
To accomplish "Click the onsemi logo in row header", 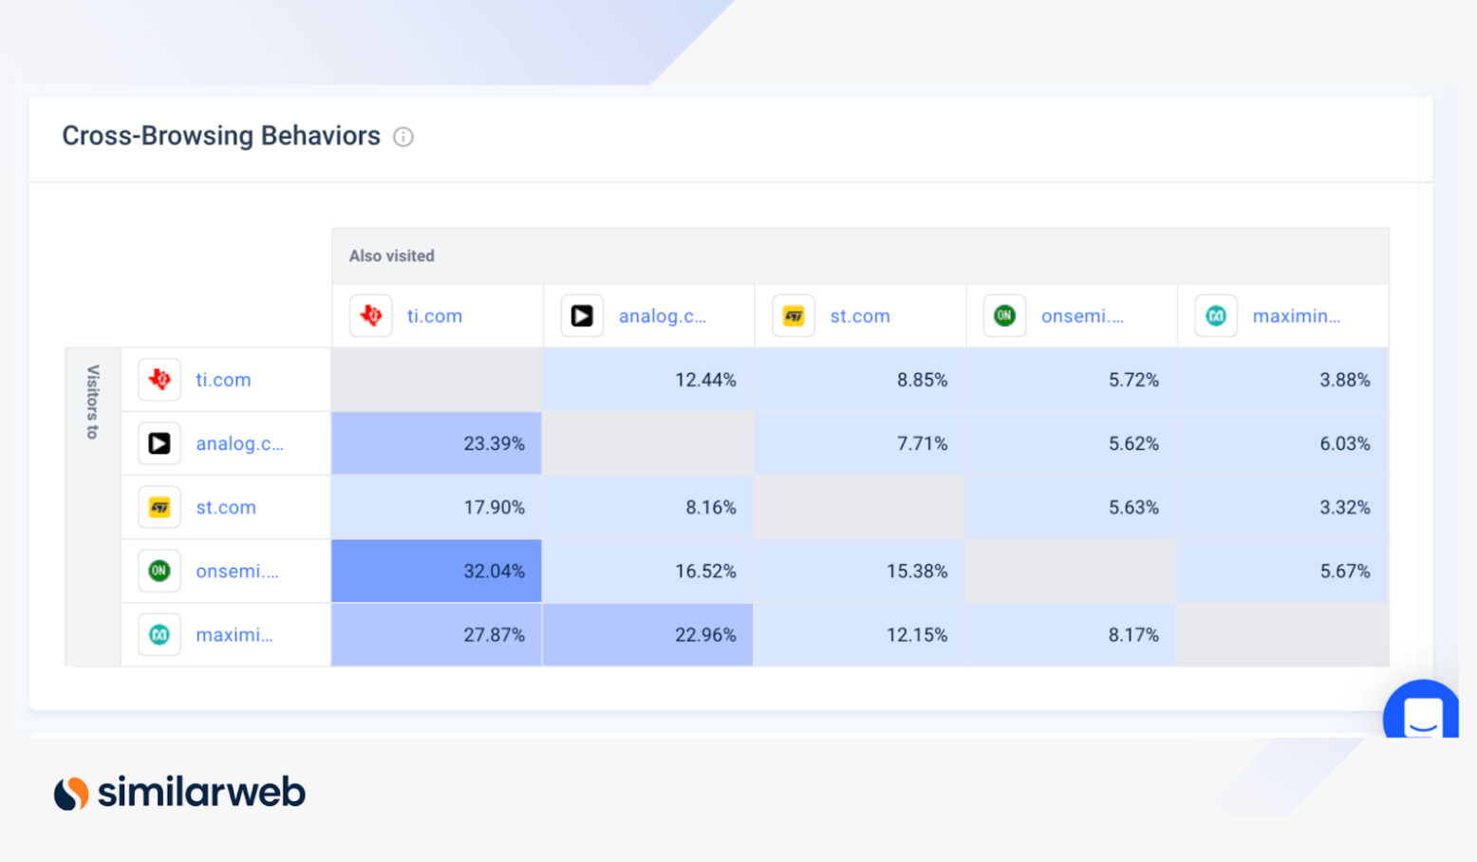I will pyautogui.click(x=159, y=572).
